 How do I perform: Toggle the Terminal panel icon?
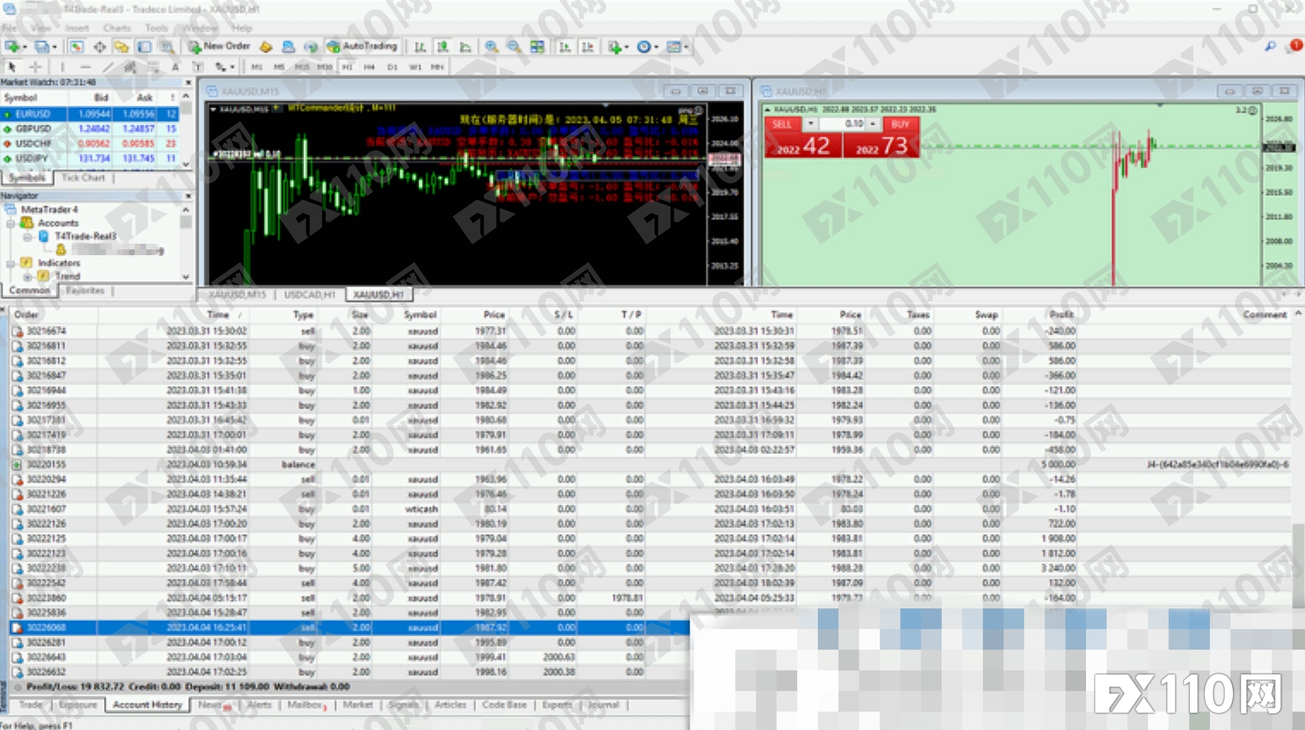pos(144,46)
